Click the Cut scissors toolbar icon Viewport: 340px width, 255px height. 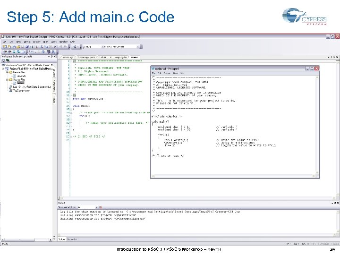(42, 47)
